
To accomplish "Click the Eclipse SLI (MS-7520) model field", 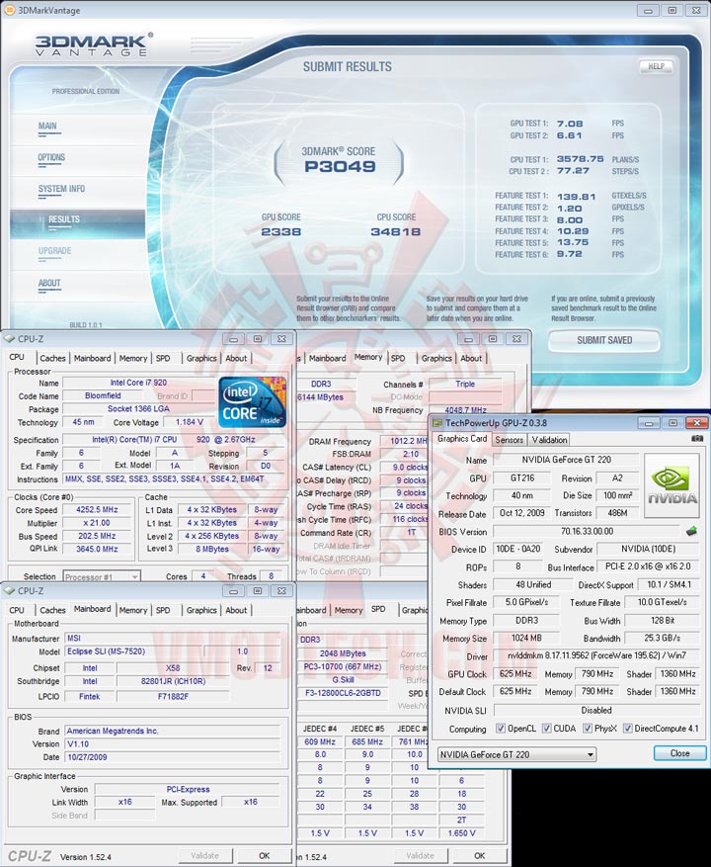I will [x=133, y=651].
